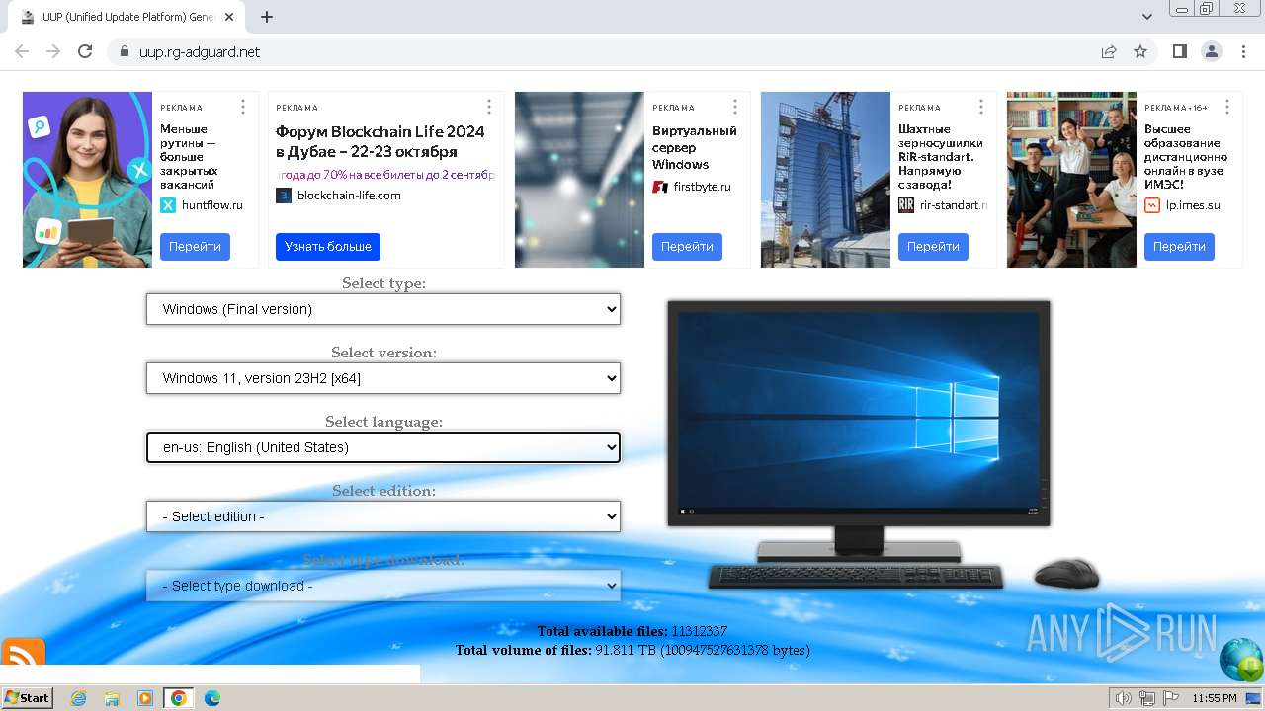The image size is (1265, 711).
Task: Switch to Chrome in taskbar
Action: 178,698
